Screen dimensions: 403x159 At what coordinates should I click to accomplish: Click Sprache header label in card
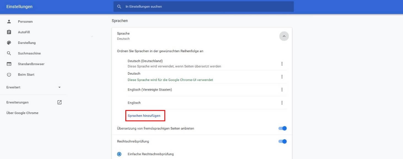click(123, 34)
